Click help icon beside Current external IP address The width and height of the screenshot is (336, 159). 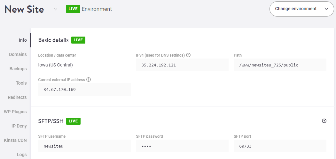[89, 79]
